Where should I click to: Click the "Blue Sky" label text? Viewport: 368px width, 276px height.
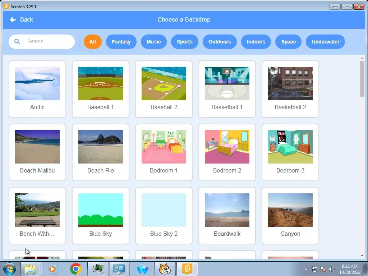pos(101,234)
